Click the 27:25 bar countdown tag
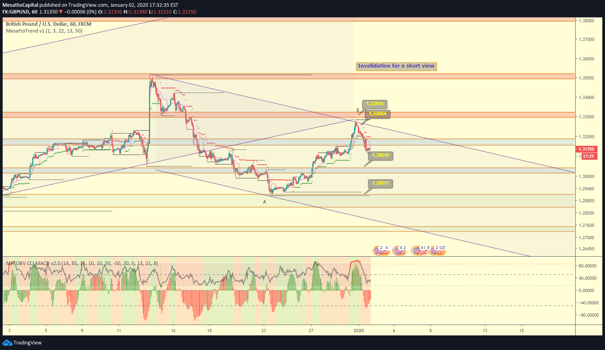The width and height of the screenshot is (605, 350). tap(588, 156)
